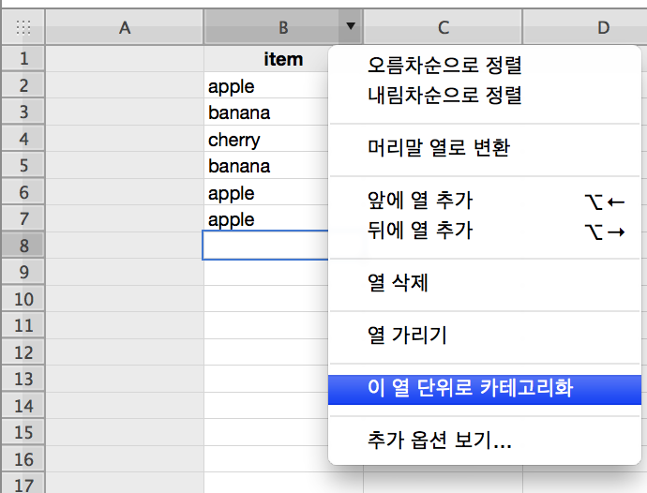Select row 13 header
This screenshot has height=493, width=647.
[x=23, y=379]
